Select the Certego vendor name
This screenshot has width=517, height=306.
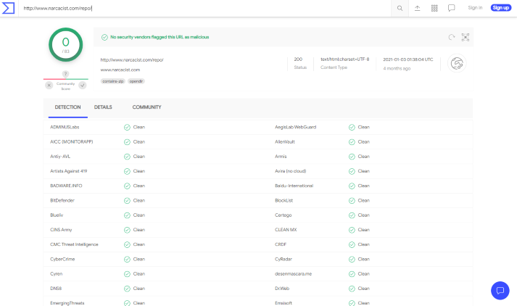284,215
